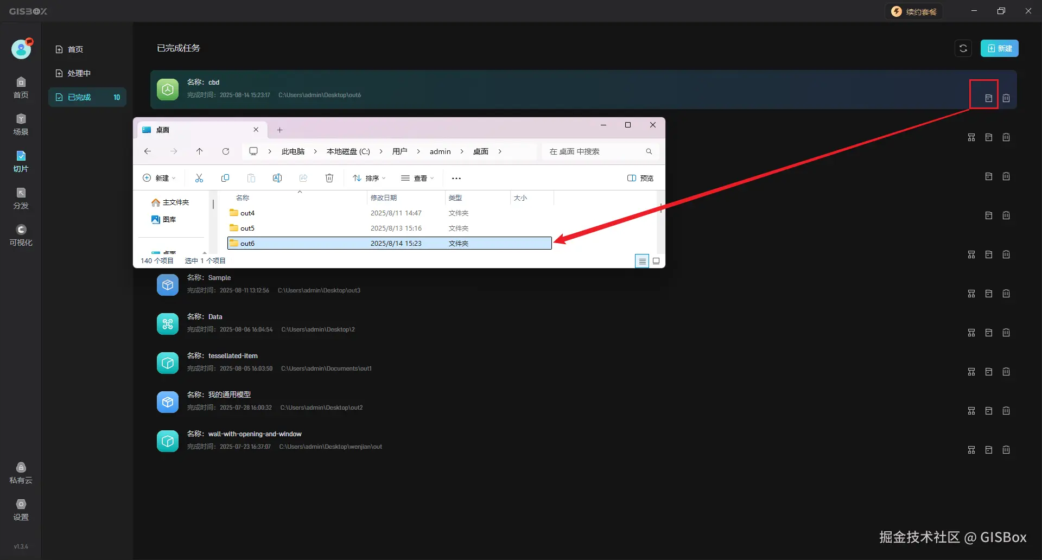Open 私有云 in the sidebar
1042x560 pixels.
[x=21, y=473]
